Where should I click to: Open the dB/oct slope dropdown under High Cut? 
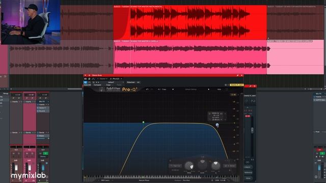175,170
